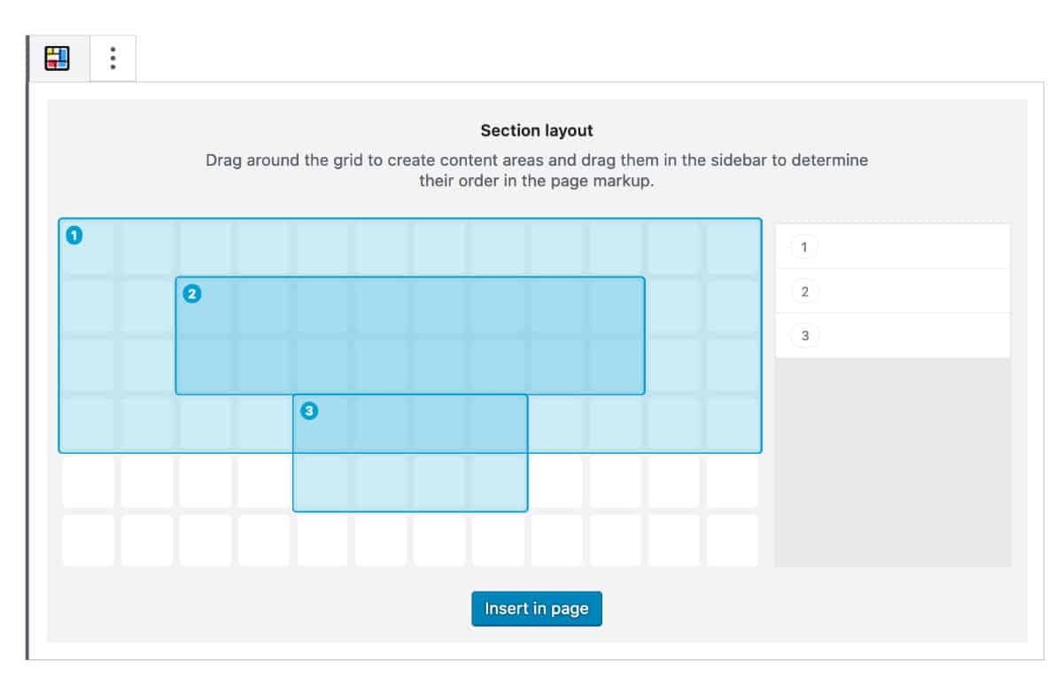Viewport: 1063px width, 678px height.
Task: Click the top-right cell of content area 1
Action: coord(732,248)
